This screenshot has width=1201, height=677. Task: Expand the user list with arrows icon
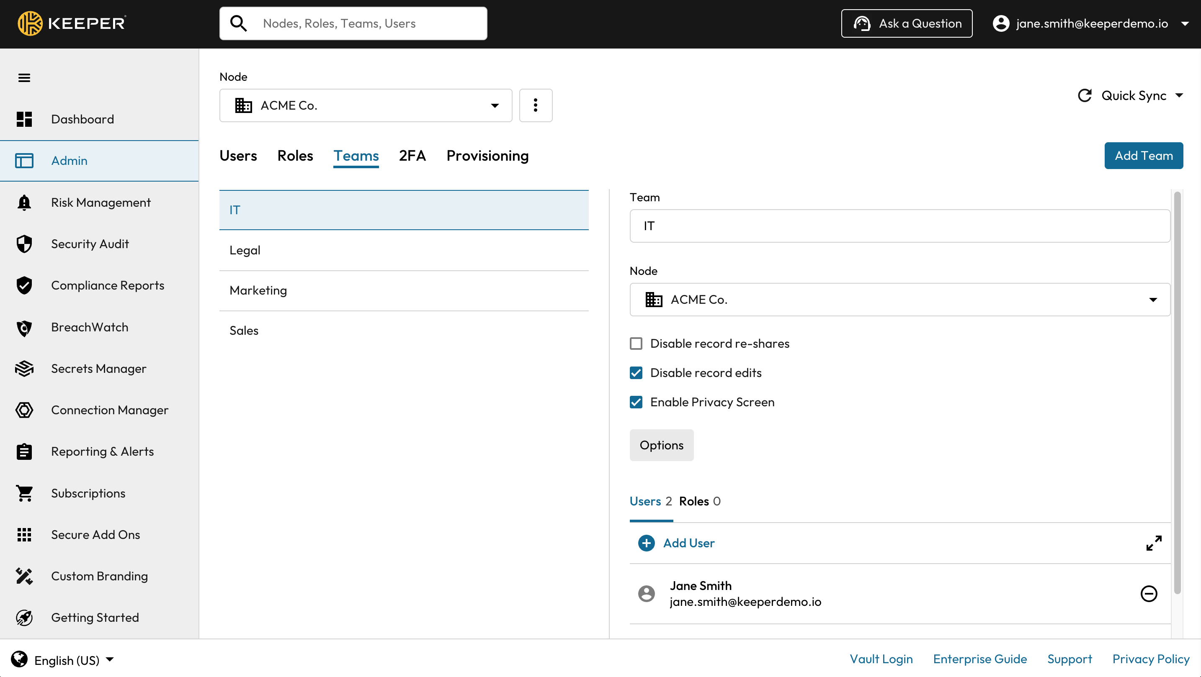(x=1153, y=543)
